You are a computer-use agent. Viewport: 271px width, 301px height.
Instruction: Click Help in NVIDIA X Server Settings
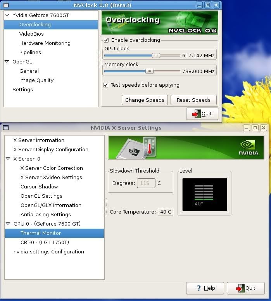click(205, 288)
